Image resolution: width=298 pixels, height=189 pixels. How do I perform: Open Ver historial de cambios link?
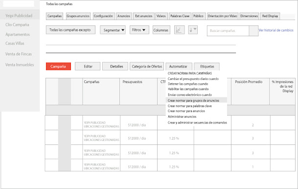click(276, 30)
